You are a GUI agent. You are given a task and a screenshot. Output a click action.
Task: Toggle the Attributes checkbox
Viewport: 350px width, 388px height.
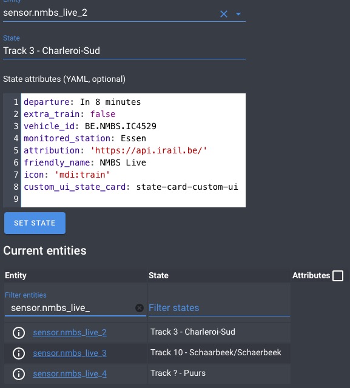click(338, 276)
